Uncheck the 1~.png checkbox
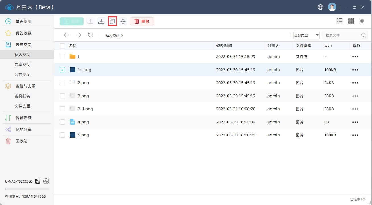The height and width of the screenshot is (205, 372). point(62,69)
